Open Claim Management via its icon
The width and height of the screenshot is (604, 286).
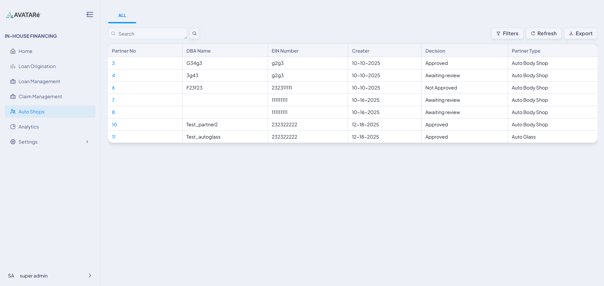(13, 96)
